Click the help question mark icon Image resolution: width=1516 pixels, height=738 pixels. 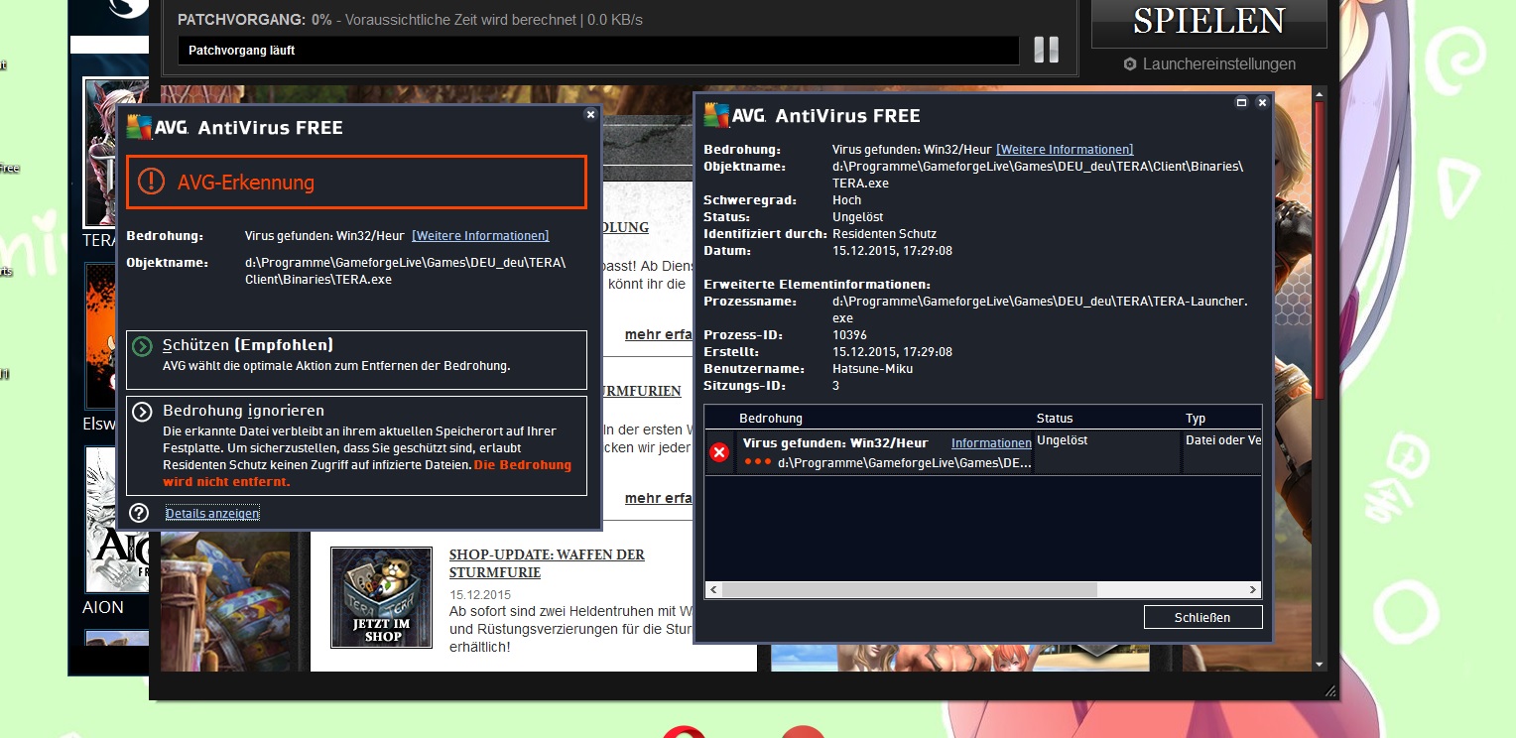139,513
